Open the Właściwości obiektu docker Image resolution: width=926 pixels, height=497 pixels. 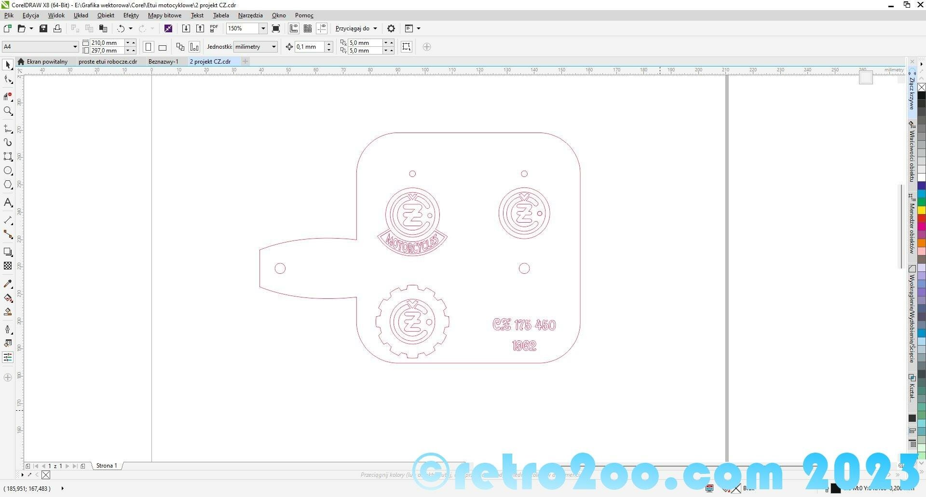click(x=912, y=154)
